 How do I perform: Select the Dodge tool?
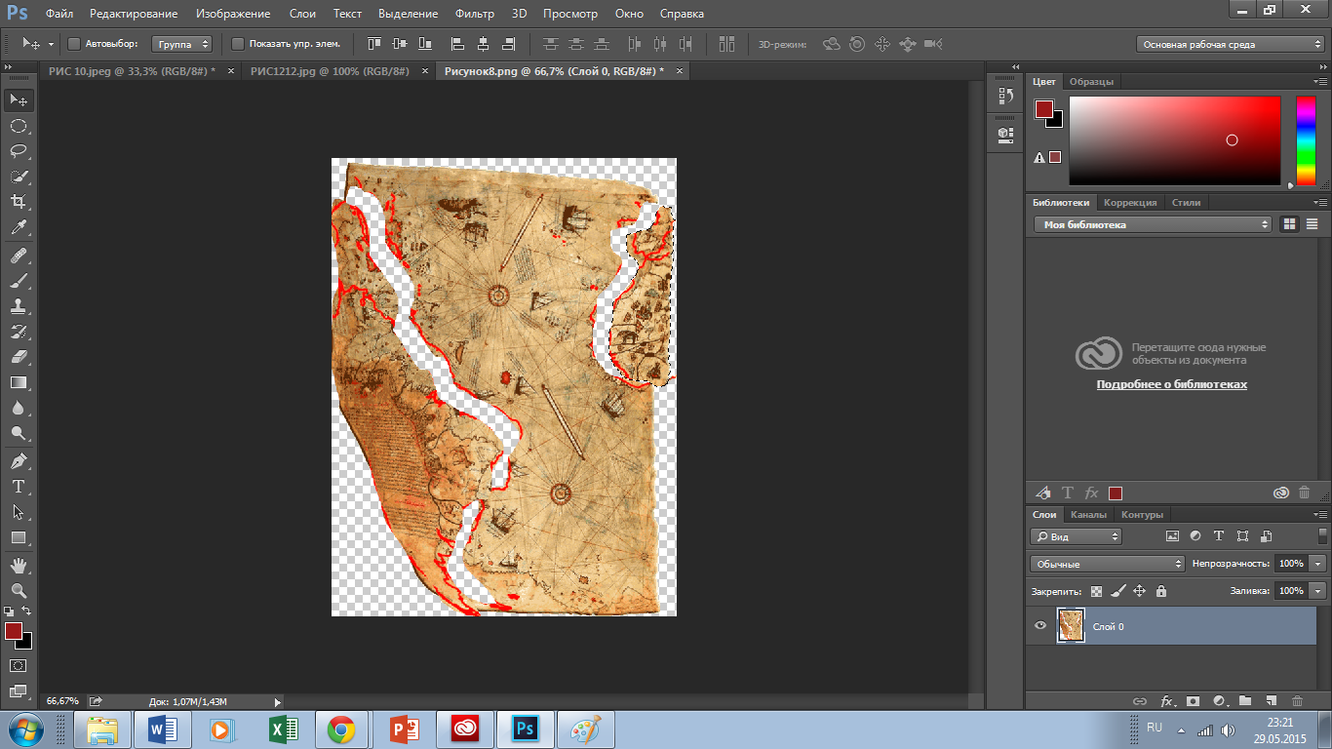click(19, 433)
